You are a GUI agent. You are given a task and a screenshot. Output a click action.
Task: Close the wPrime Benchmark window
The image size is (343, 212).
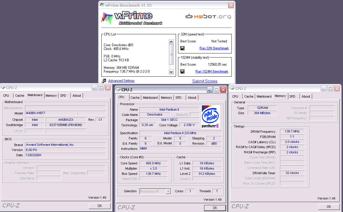[x=231, y=5]
